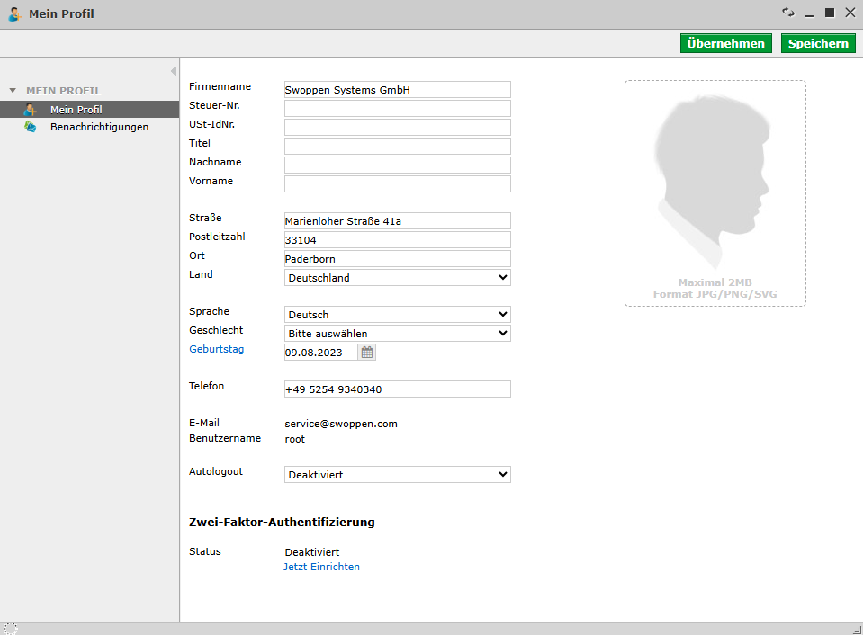The height and width of the screenshot is (635, 863).
Task: Click the profile photo upload placeholder
Action: click(x=715, y=193)
